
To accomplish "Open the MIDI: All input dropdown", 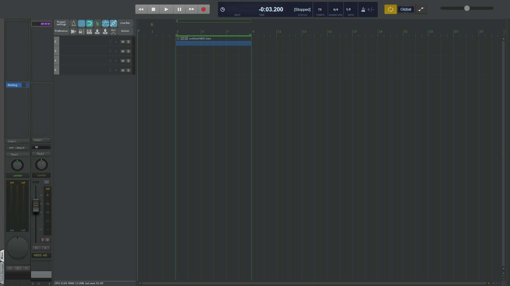I will [x=41, y=255].
